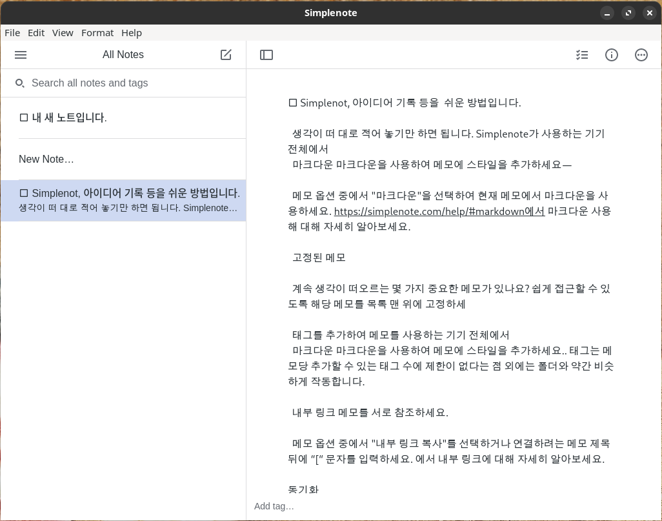
Task: Toggle checkbox in '내 새 노트입니다.' list item
Action: click(x=24, y=117)
